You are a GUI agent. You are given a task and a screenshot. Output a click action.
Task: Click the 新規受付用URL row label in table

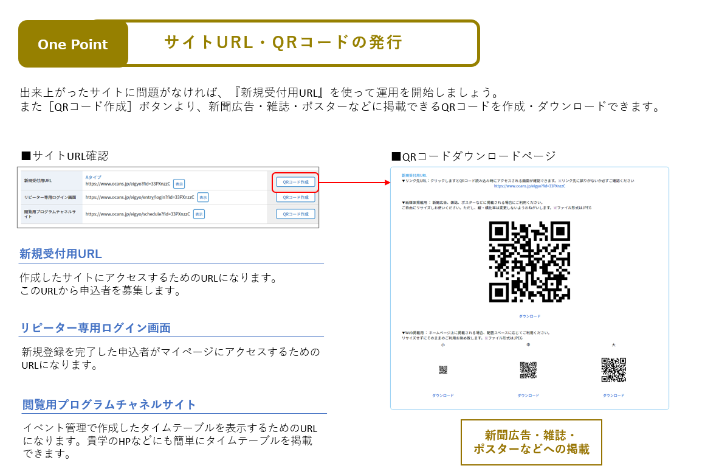point(37,181)
